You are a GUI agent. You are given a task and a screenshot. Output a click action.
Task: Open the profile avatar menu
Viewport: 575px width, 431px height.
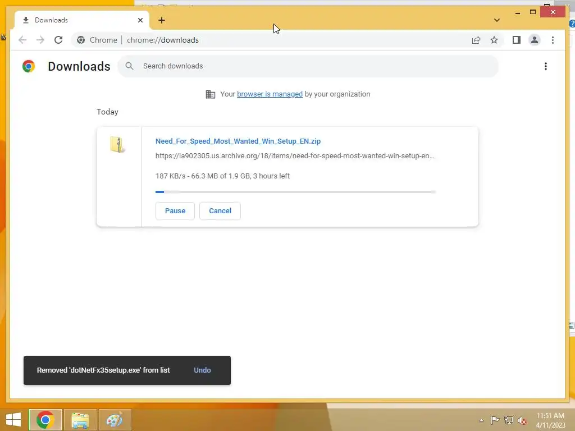pyautogui.click(x=535, y=40)
